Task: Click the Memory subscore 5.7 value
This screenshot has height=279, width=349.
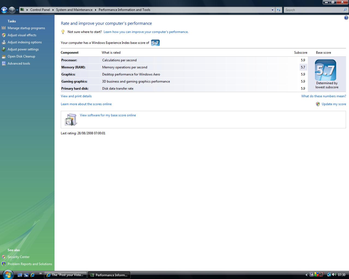Action: [x=303, y=67]
